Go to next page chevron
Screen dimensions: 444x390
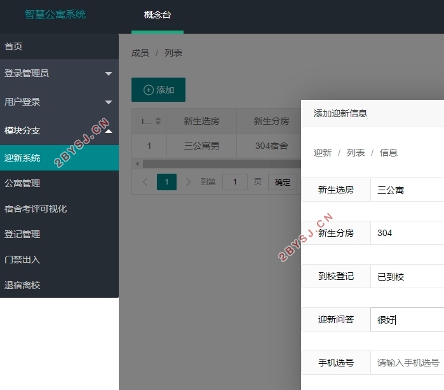click(x=188, y=182)
